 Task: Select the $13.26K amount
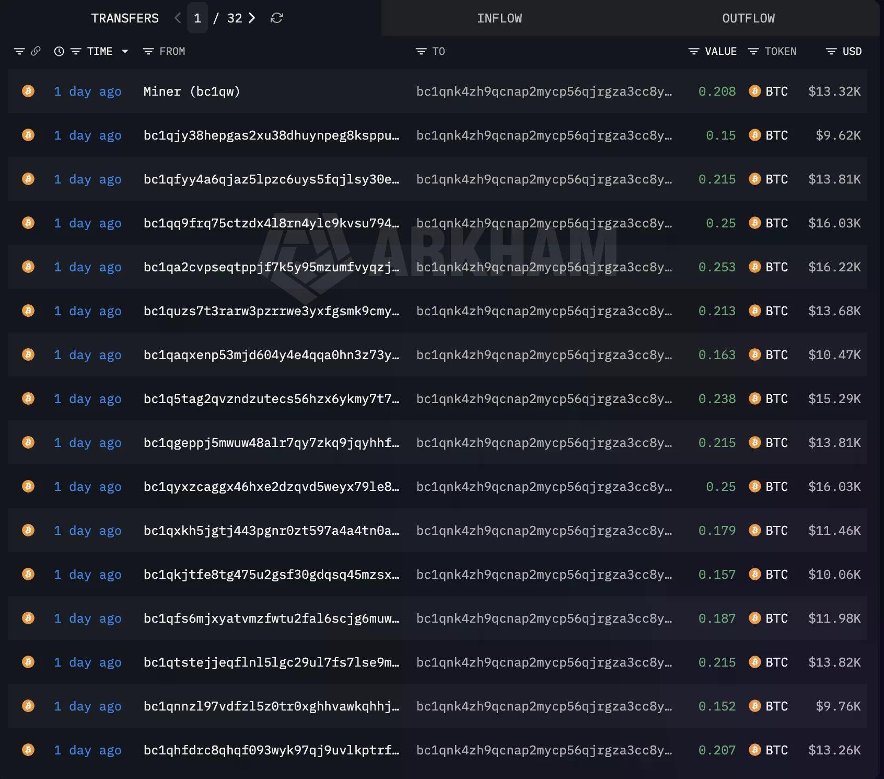pyautogui.click(x=834, y=750)
